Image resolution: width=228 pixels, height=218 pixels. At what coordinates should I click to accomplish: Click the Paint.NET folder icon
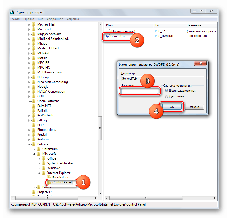[34, 106]
